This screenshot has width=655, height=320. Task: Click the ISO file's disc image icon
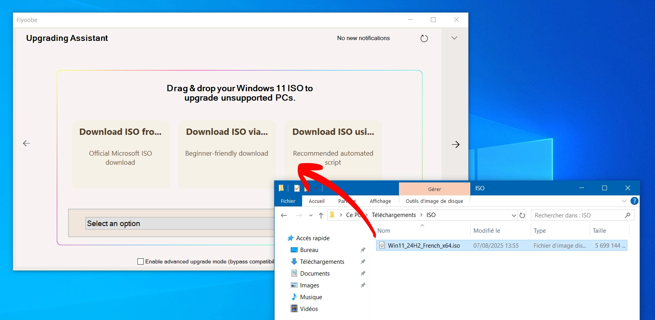382,245
